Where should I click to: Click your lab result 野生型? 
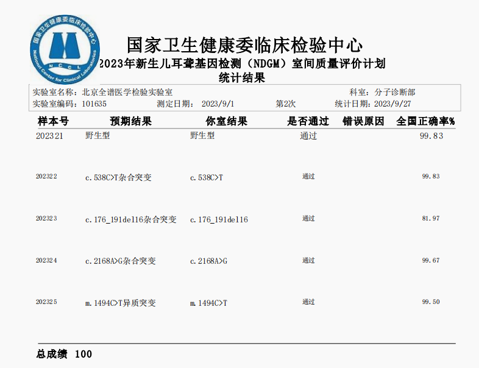coord(202,135)
